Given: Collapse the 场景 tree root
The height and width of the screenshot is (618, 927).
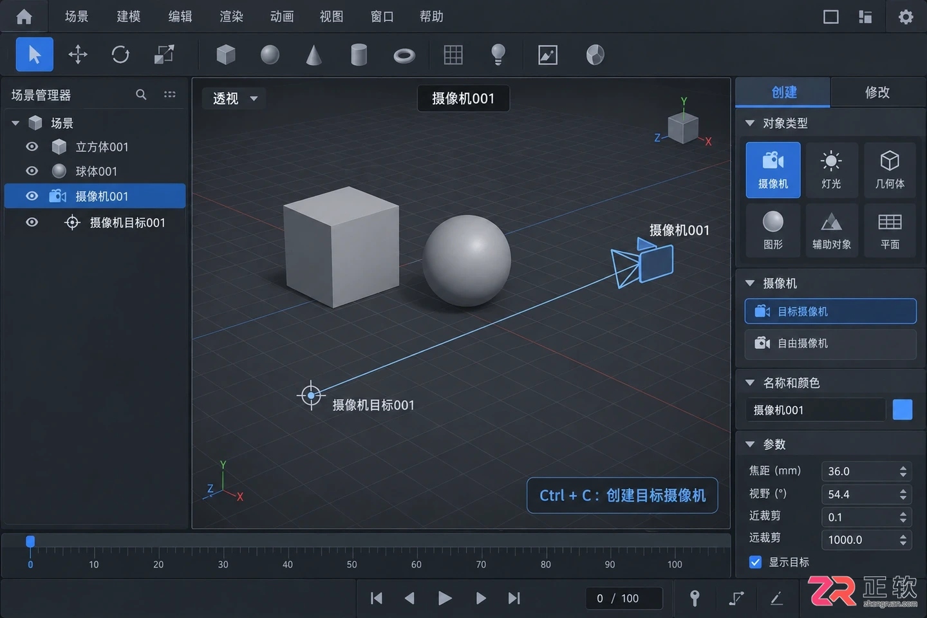Looking at the screenshot, I should (15, 123).
